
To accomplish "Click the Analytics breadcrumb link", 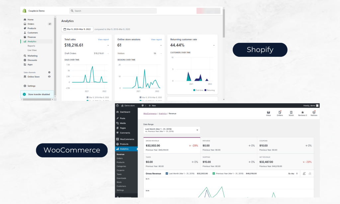I will coord(163,114).
